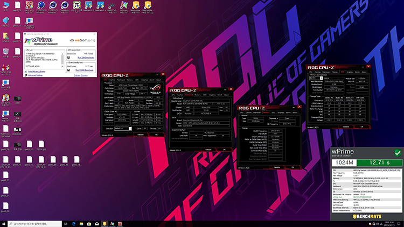Select the network globe desktop icon
Image resolution: width=404 pixels, height=227 pixels.
click(x=5, y=20)
